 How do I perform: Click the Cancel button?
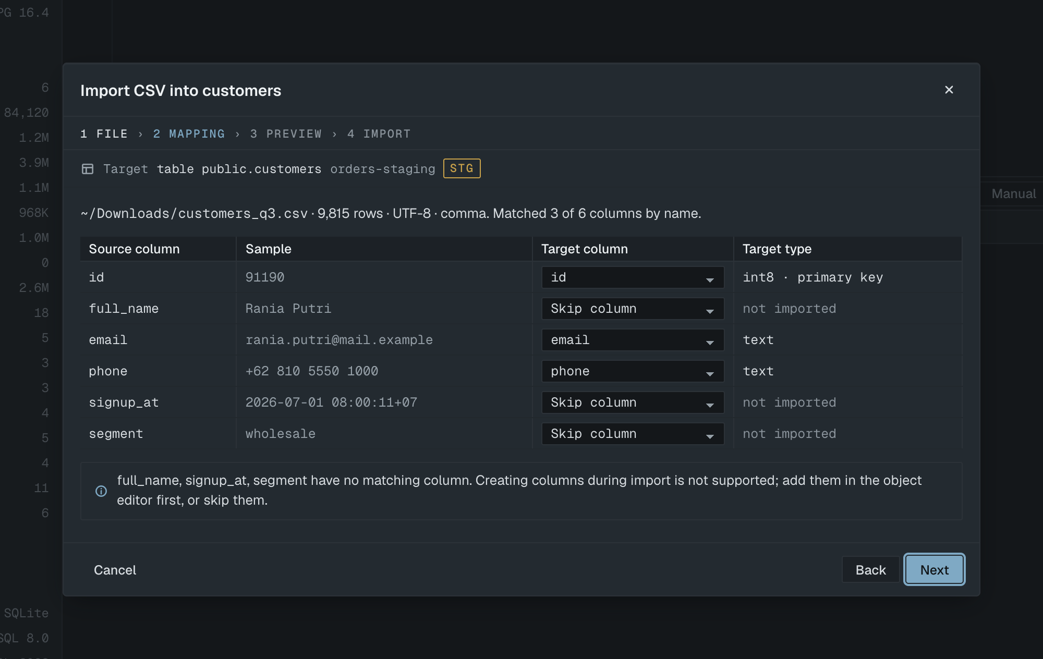click(115, 570)
